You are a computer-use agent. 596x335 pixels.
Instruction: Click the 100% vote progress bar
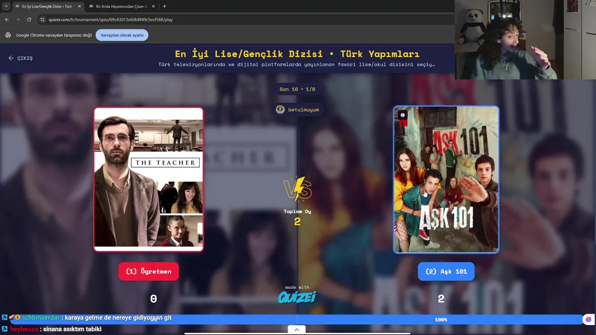(298, 320)
